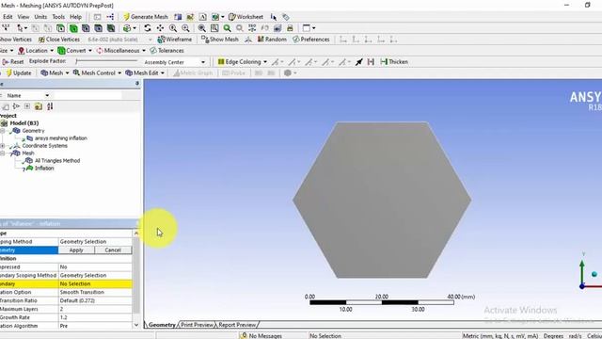Image resolution: width=602 pixels, height=339 pixels.
Task: Toggle Random colors
Action: (x=272, y=40)
